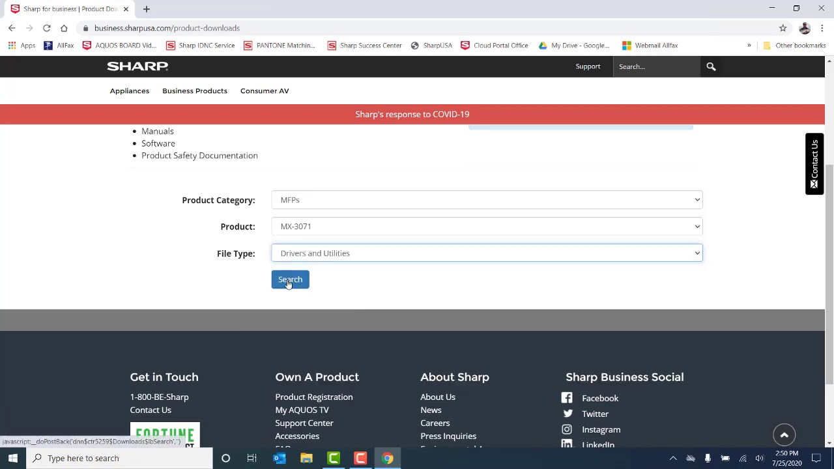The width and height of the screenshot is (834, 469).
Task: Open the Chrome three-dot menu
Action: pyautogui.click(x=822, y=28)
